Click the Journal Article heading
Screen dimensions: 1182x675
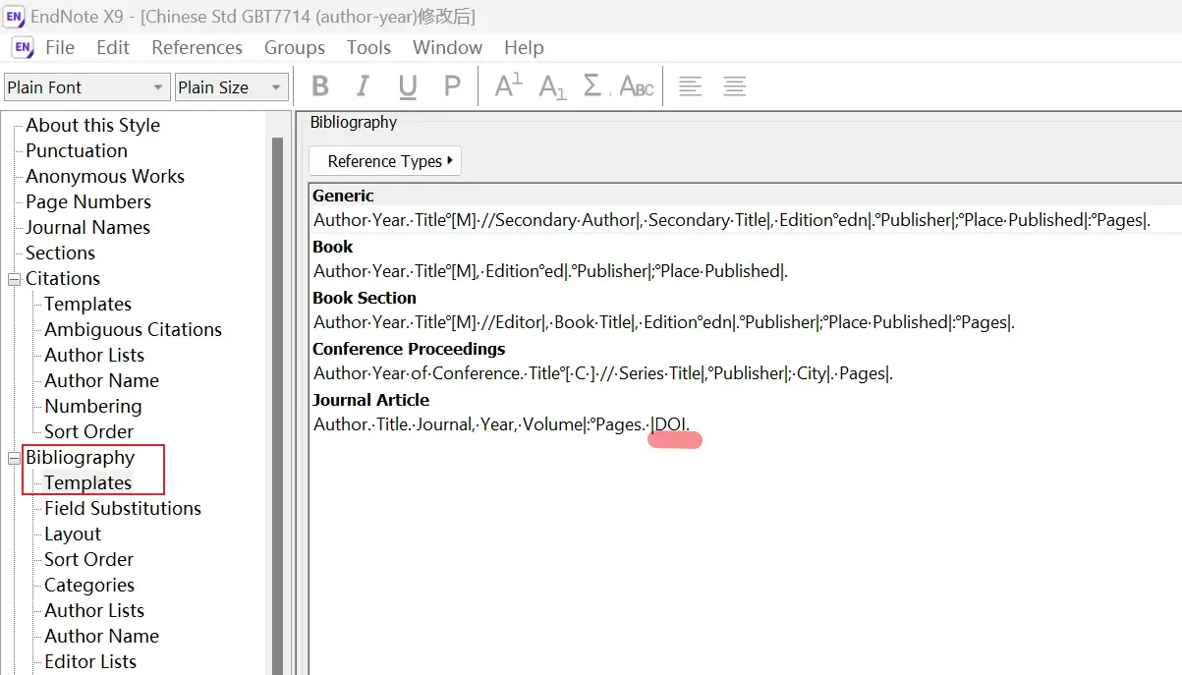coord(370,400)
